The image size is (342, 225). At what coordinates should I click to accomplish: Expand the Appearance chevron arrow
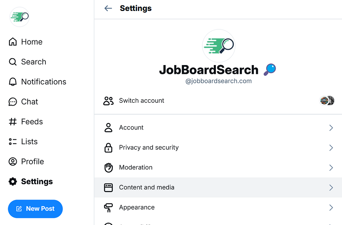(x=331, y=208)
